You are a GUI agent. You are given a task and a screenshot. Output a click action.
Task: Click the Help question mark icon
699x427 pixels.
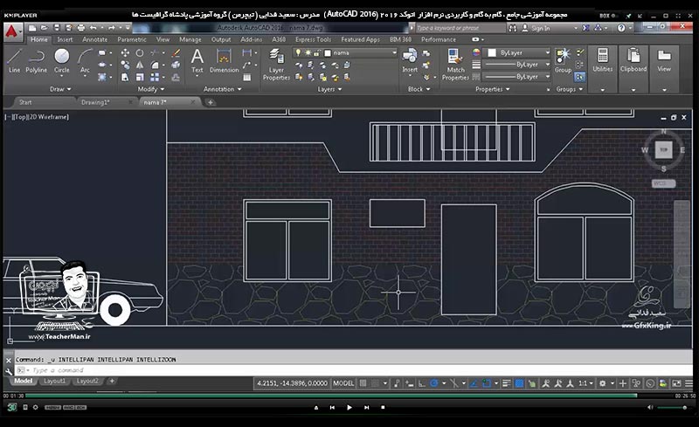(x=621, y=28)
